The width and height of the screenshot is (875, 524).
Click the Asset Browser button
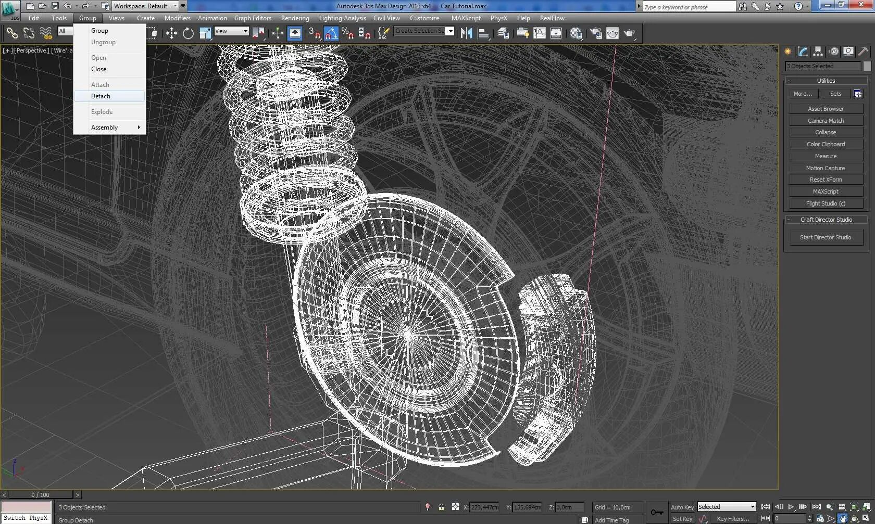pyautogui.click(x=826, y=109)
